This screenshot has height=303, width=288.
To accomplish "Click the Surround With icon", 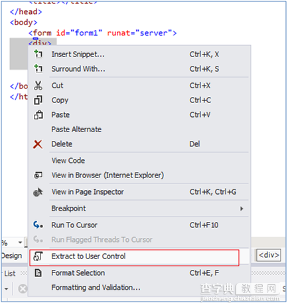I will click(38, 68).
